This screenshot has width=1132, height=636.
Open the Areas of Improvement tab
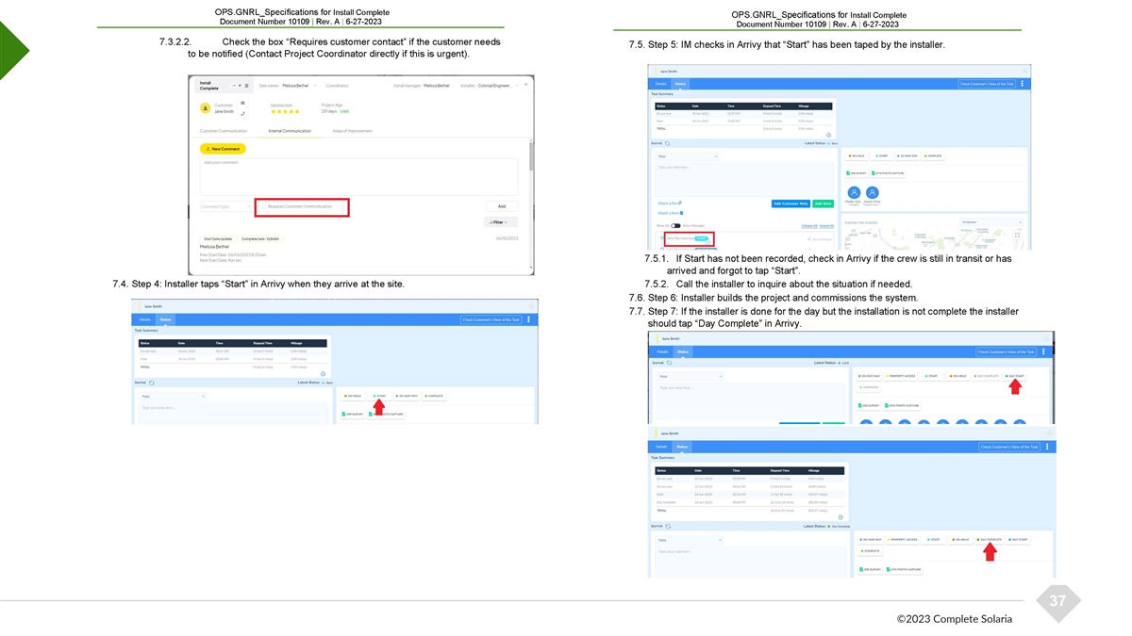click(350, 131)
